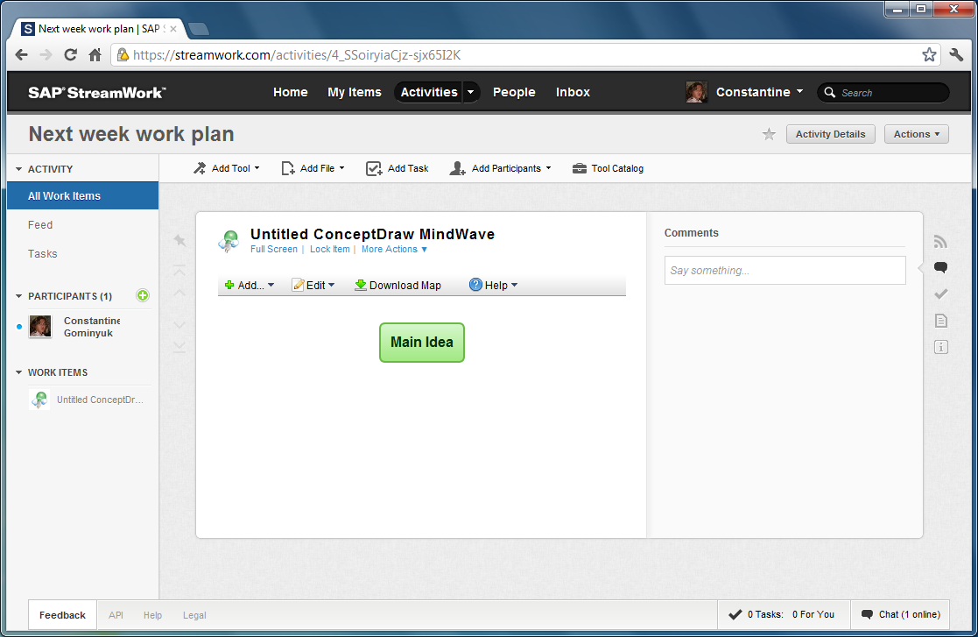This screenshot has height=637, width=978.
Task: Click the search magnifier icon
Action: [x=829, y=92]
